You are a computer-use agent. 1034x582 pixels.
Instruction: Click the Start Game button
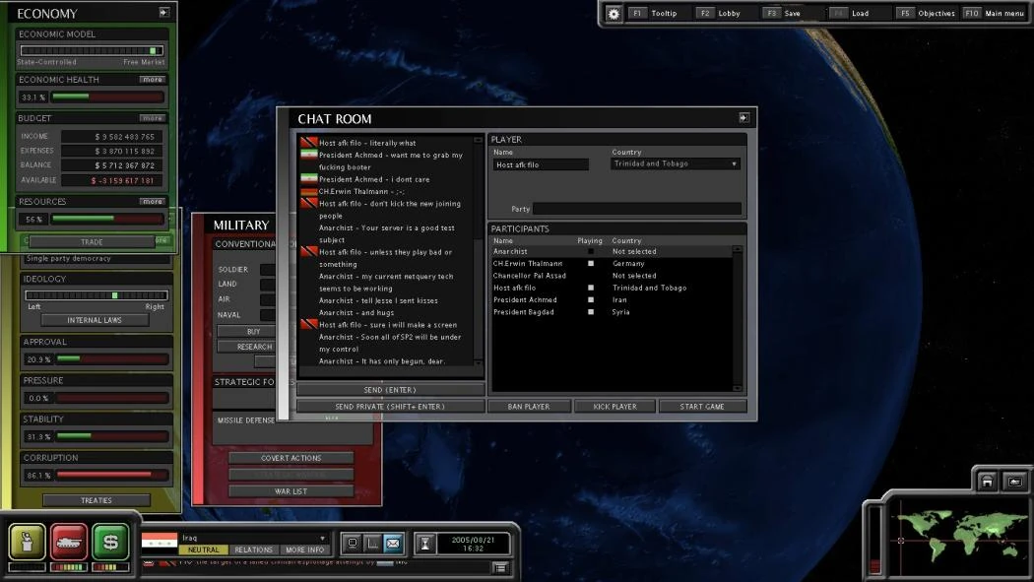pos(702,407)
